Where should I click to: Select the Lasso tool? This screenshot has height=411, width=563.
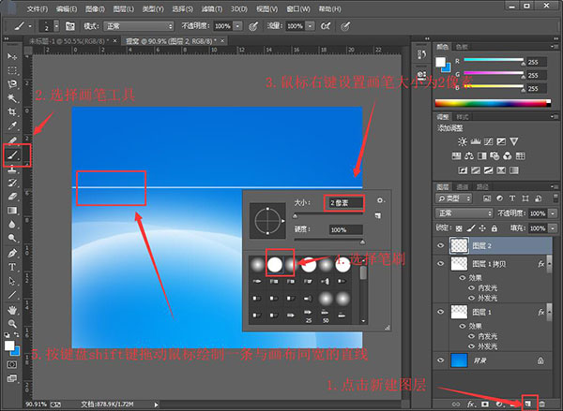tap(12, 84)
